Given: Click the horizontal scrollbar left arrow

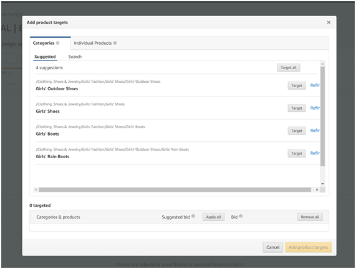Looking at the screenshot, I should pos(36,190).
